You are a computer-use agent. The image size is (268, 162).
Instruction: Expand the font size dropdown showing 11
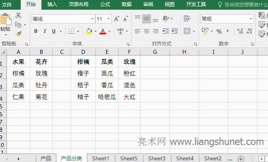pos(109,19)
